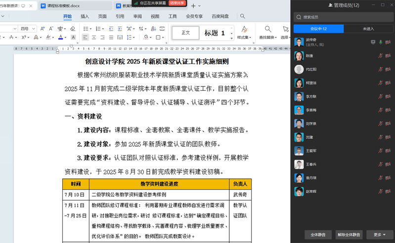Image resolution: width=395 pixels, height=243 pixels.
Task: Click the increase font size icon
Action: (x=42, y=29)
